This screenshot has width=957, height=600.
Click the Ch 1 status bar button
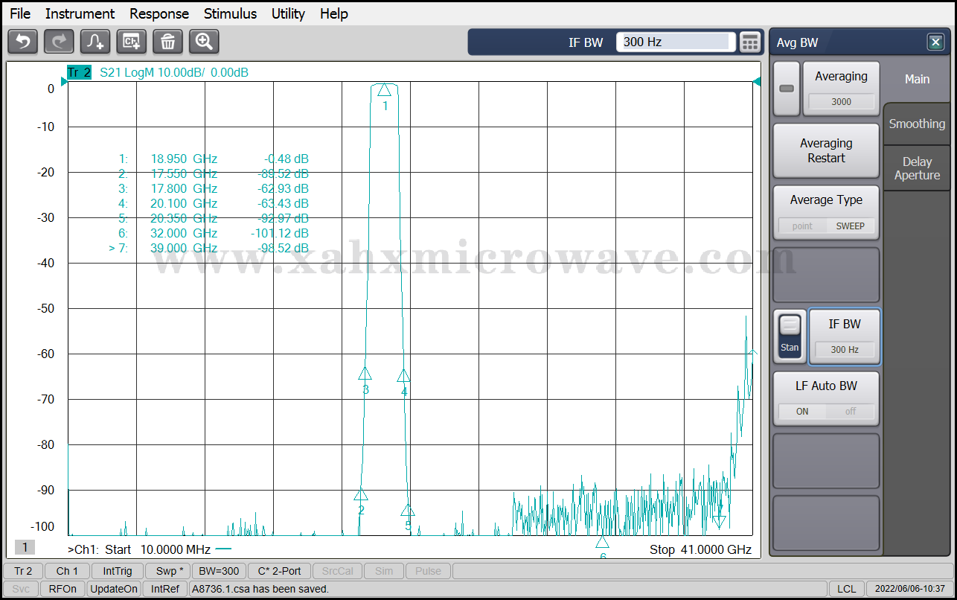coord(67,571)
